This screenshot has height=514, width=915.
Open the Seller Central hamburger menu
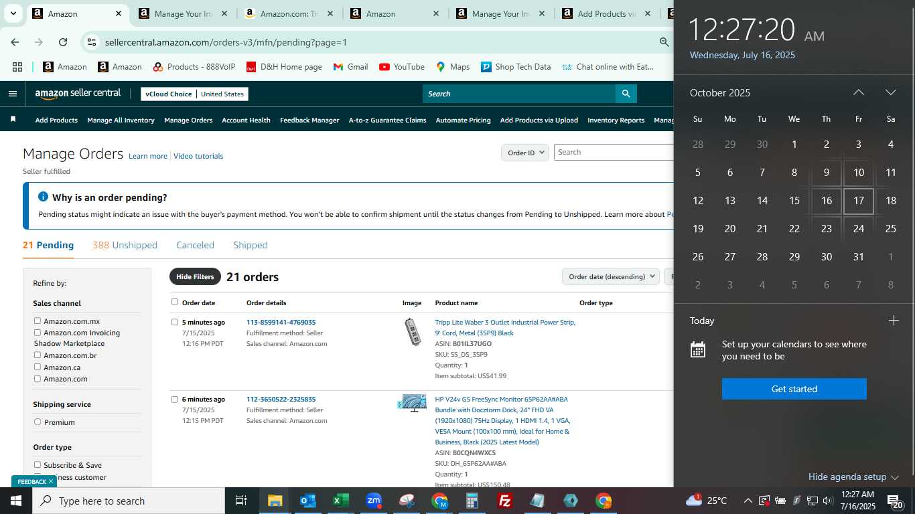click(x=12, y=94)
